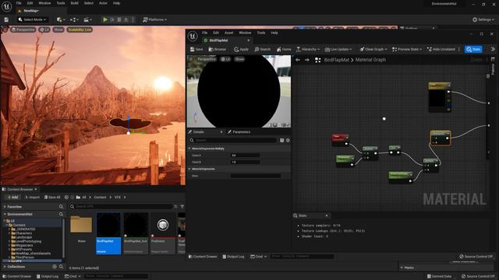Open Clean Graph dropdown
The width and height of the screenshot is (499, 280).
[373, 50]
